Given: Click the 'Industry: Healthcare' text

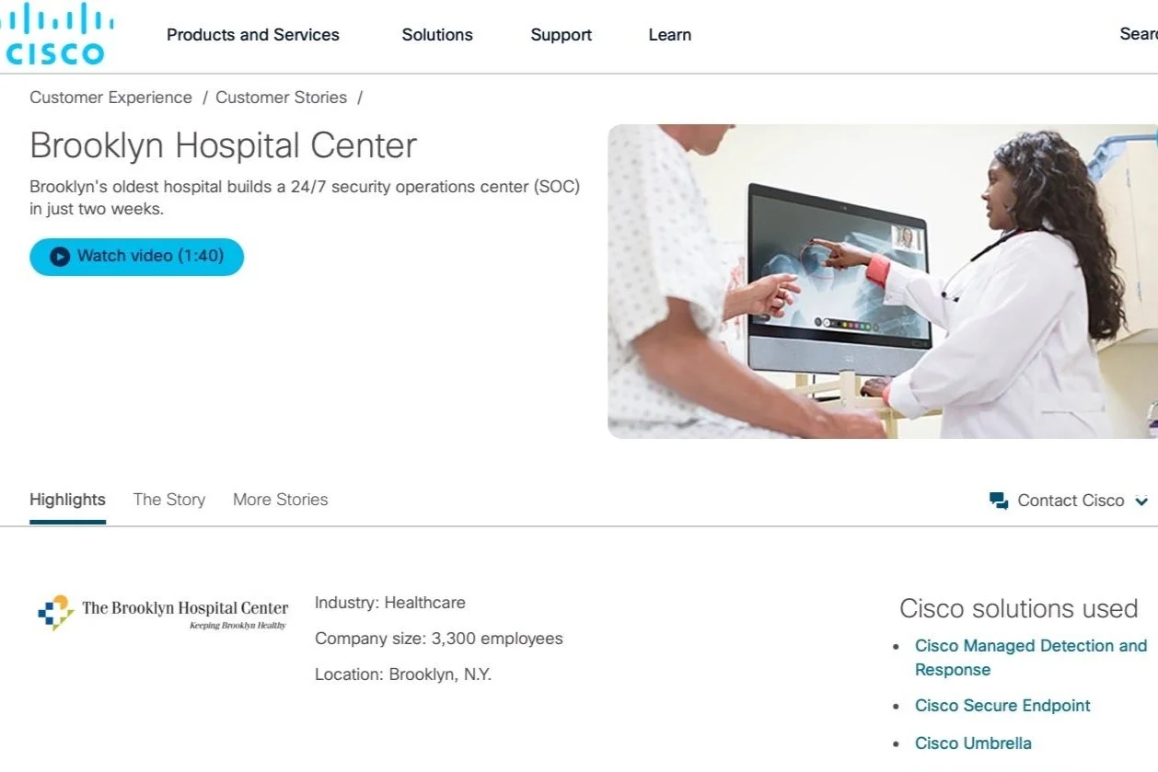Looking at the screenshot, I should pyautogui.click(x=390, y=603).
